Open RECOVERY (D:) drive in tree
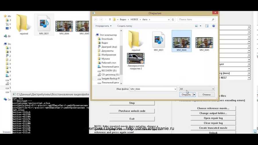The width and height of the screenshot is (258, 145). (x=109, y=70)
